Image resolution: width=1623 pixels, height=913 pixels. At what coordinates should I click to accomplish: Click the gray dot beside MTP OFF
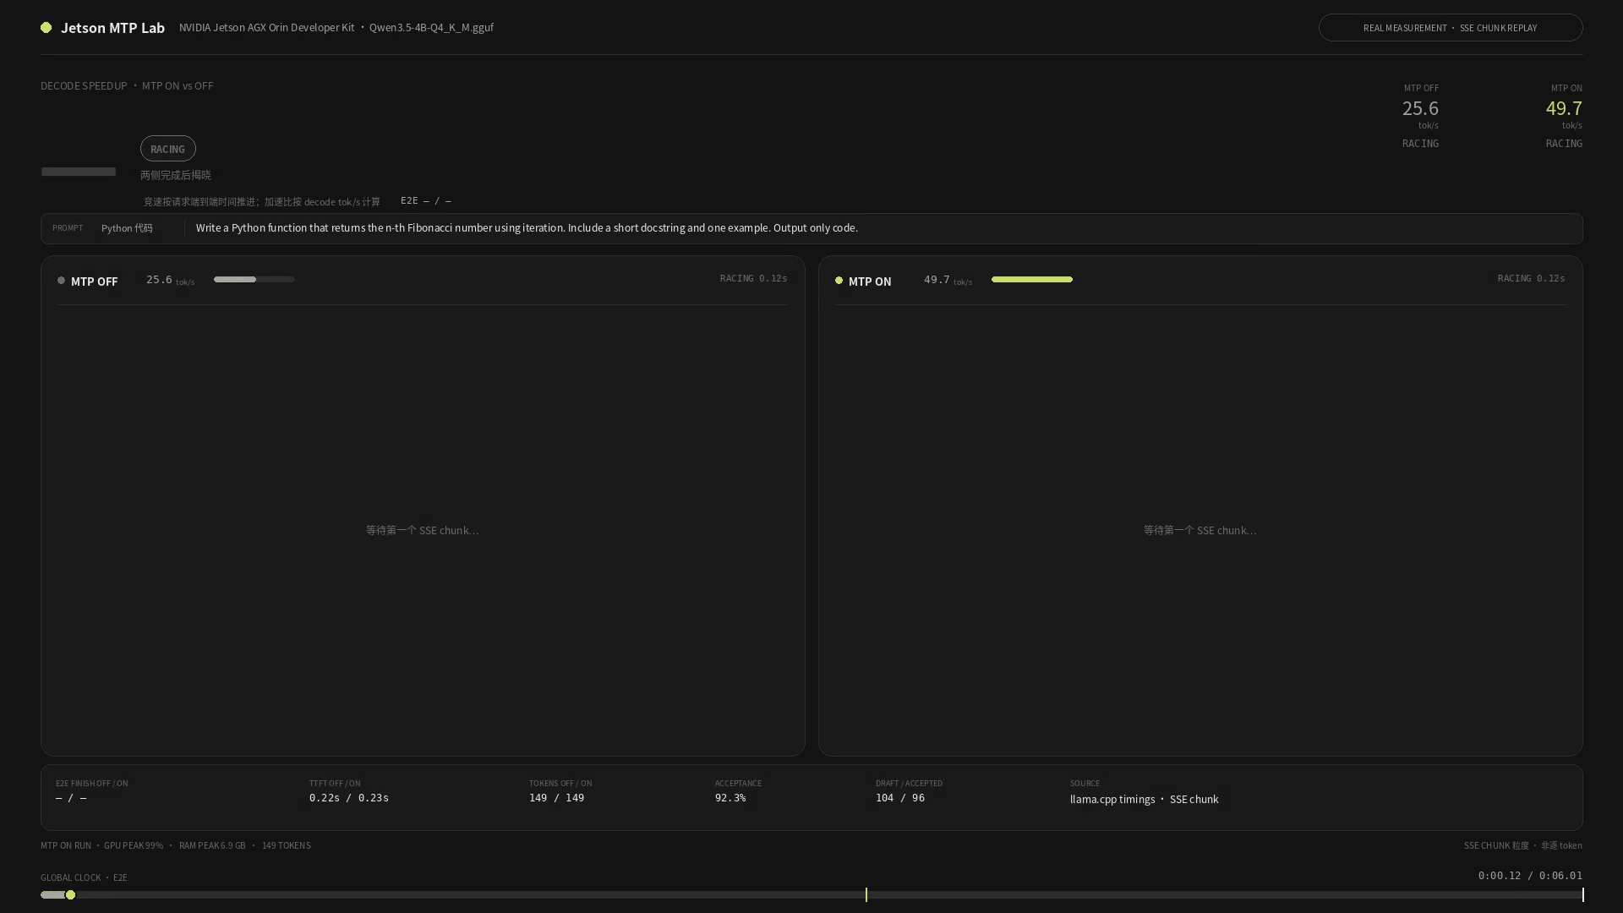[61, 281]
